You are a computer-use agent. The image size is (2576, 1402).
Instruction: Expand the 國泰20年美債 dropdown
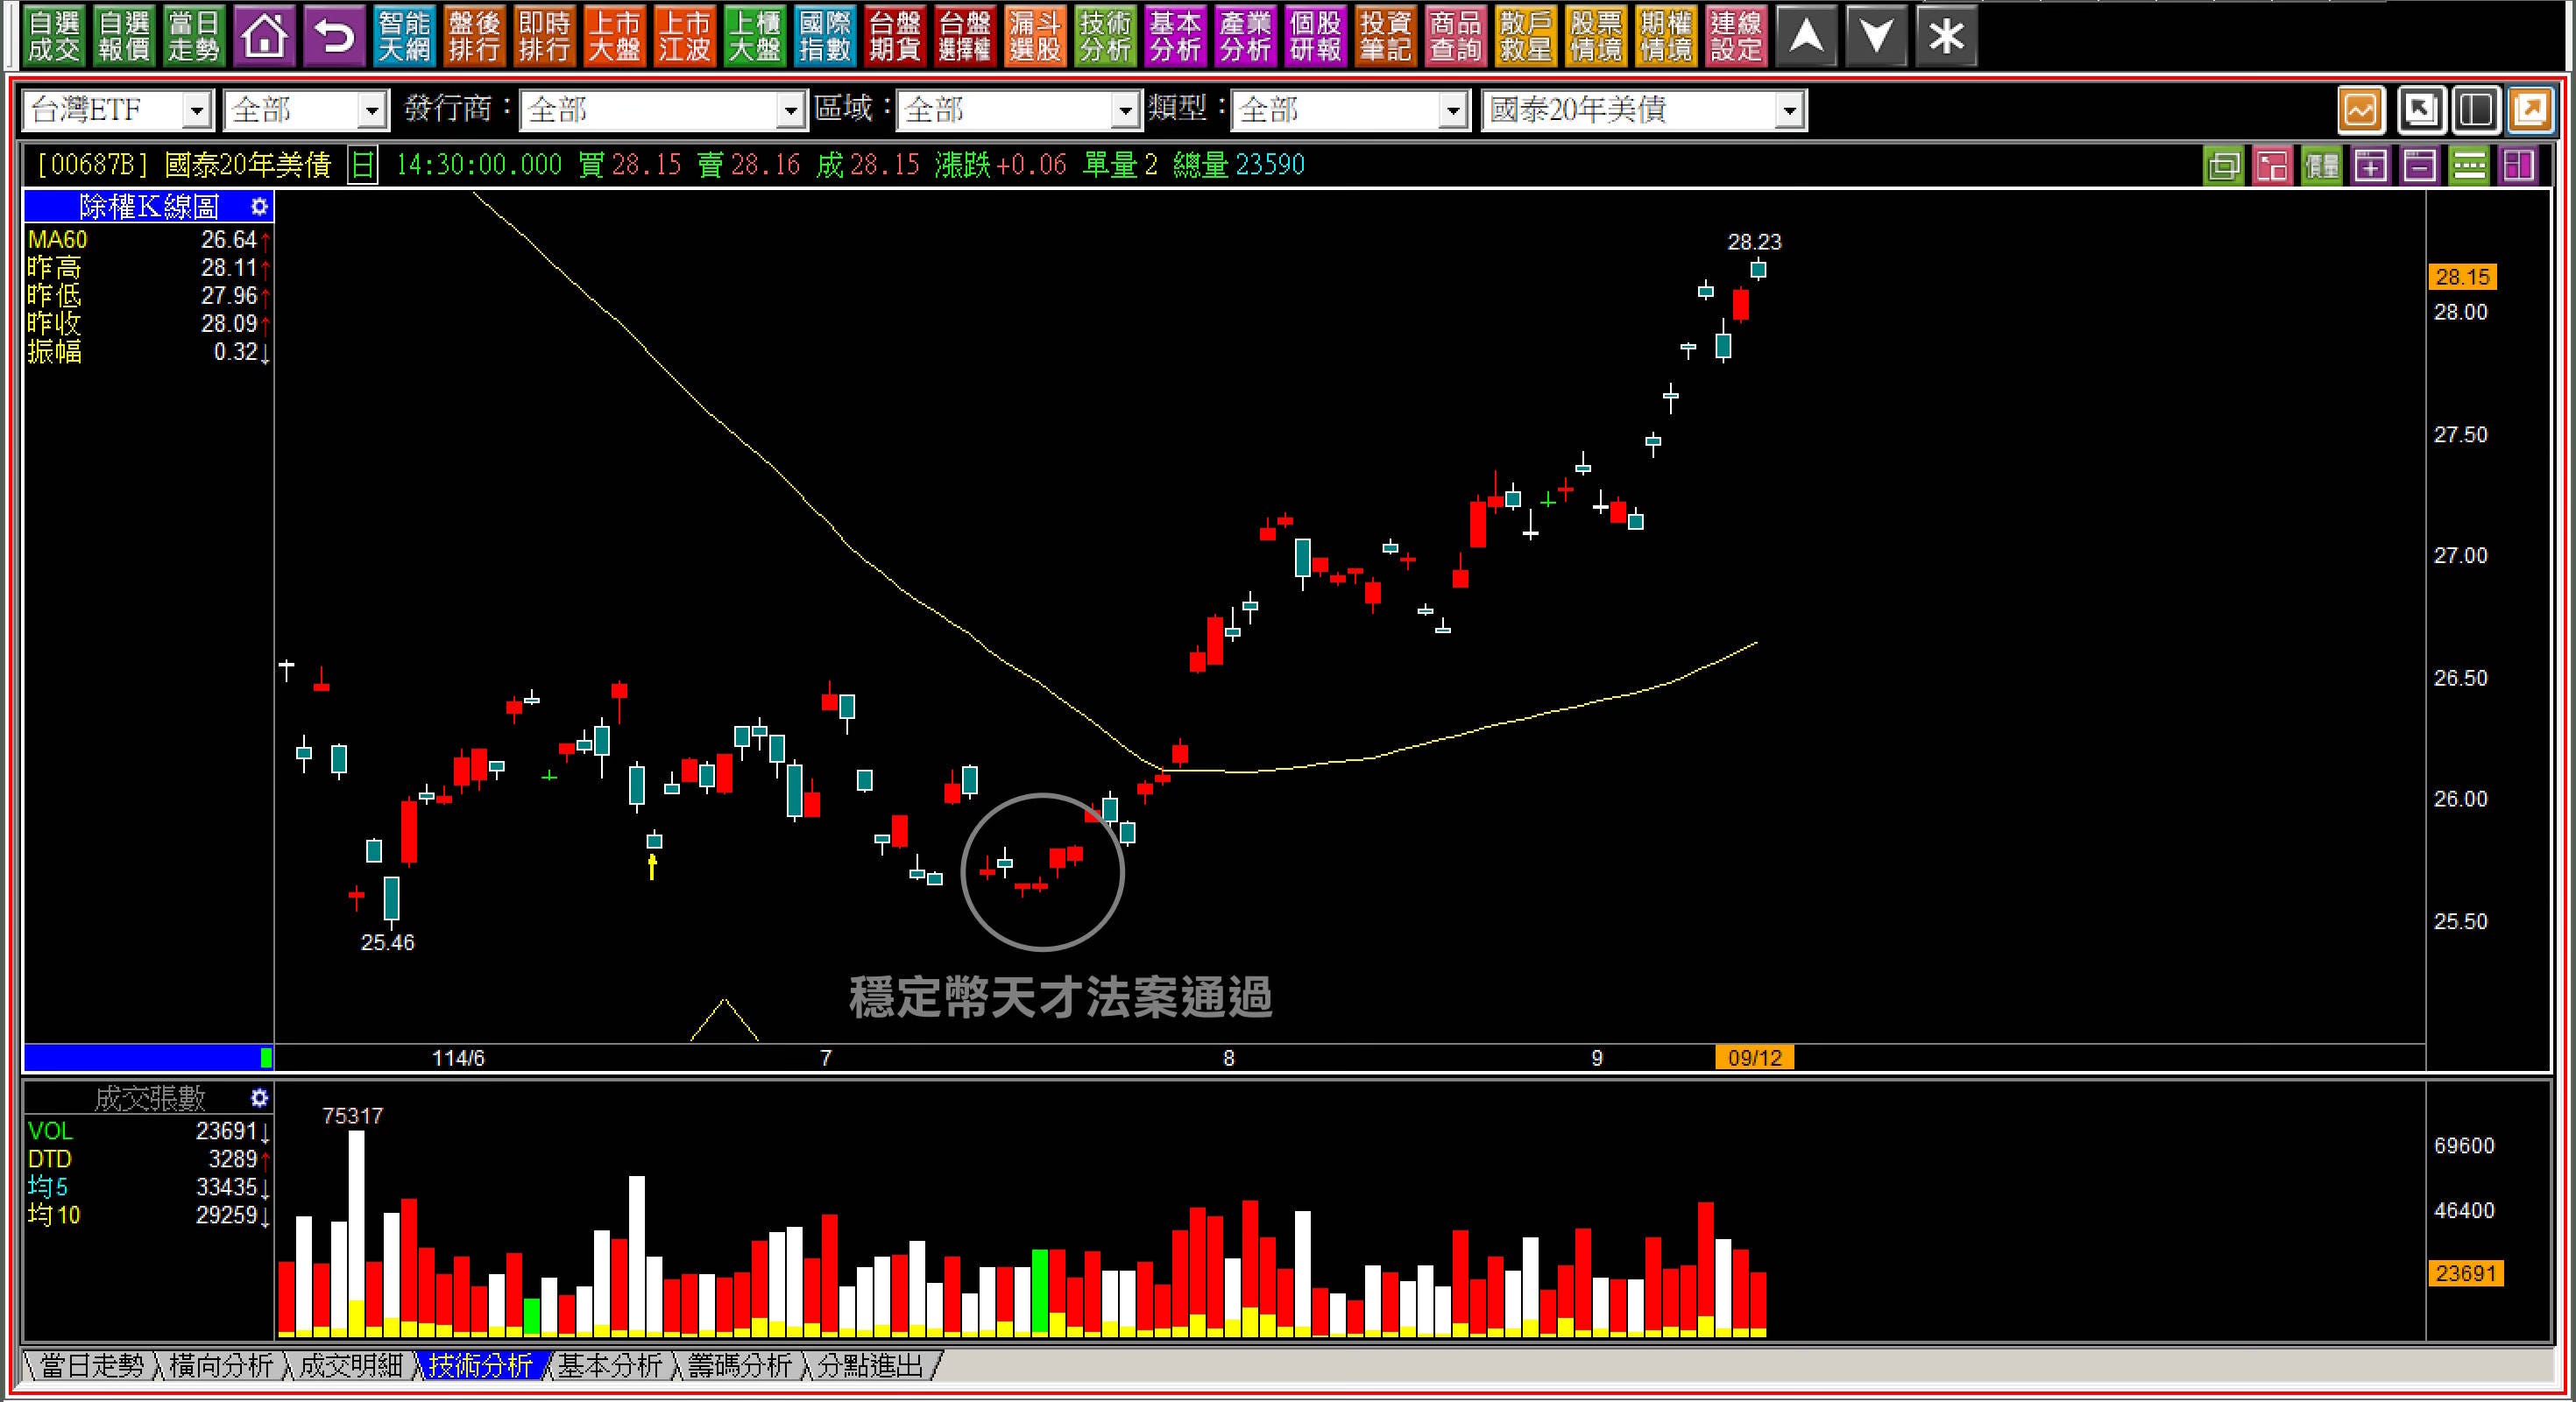point(1790,110)
